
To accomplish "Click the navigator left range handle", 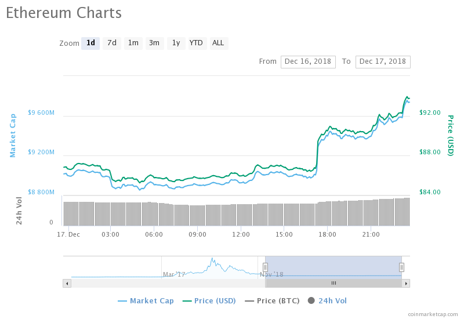I will pos(265,267).
